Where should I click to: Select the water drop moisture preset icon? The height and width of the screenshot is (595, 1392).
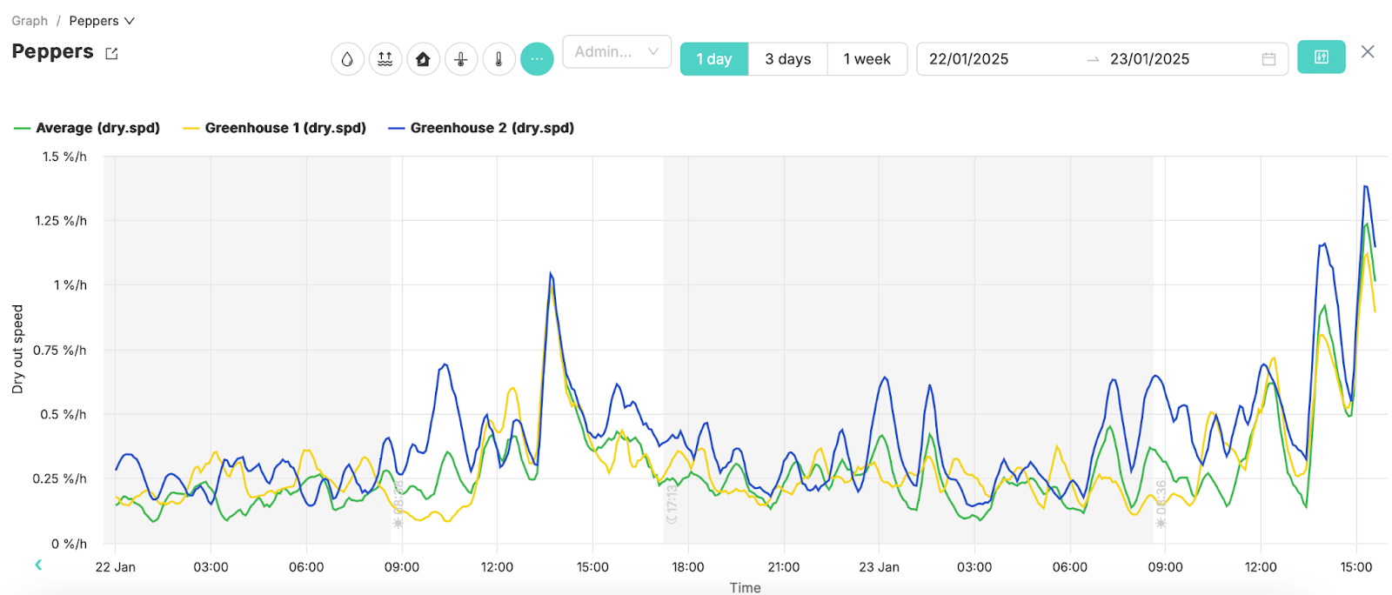pos(347,59)
